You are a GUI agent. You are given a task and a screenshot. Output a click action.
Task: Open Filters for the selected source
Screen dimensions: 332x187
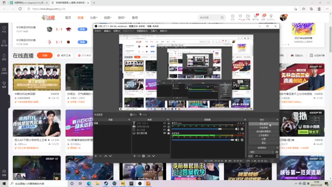pos(143,115)
